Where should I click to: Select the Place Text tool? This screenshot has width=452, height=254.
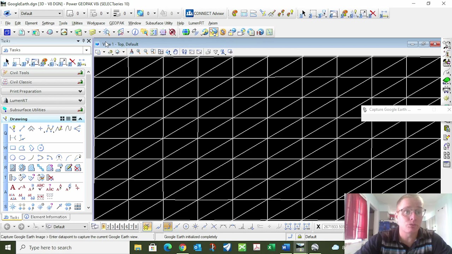tap(13, 188)
